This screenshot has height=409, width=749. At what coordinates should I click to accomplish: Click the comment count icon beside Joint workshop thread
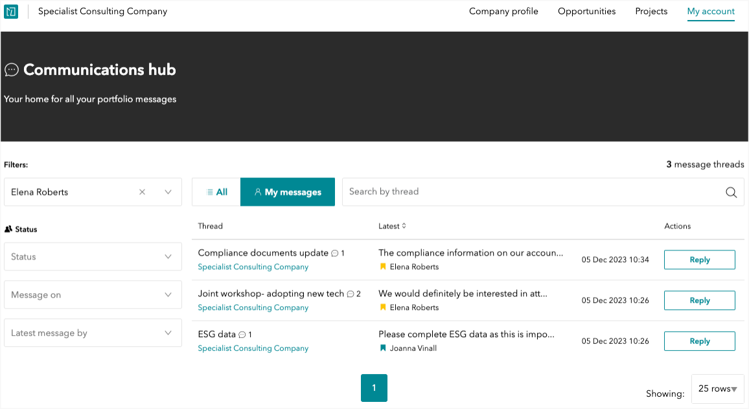click(x=351, y=294)
